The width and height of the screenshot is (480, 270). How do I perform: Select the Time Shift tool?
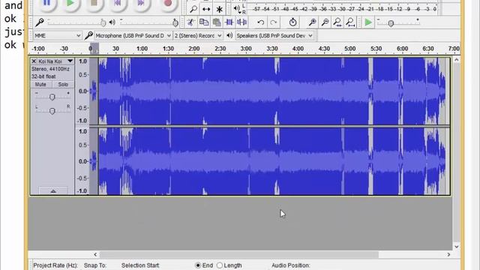click(x=206, y=9)
